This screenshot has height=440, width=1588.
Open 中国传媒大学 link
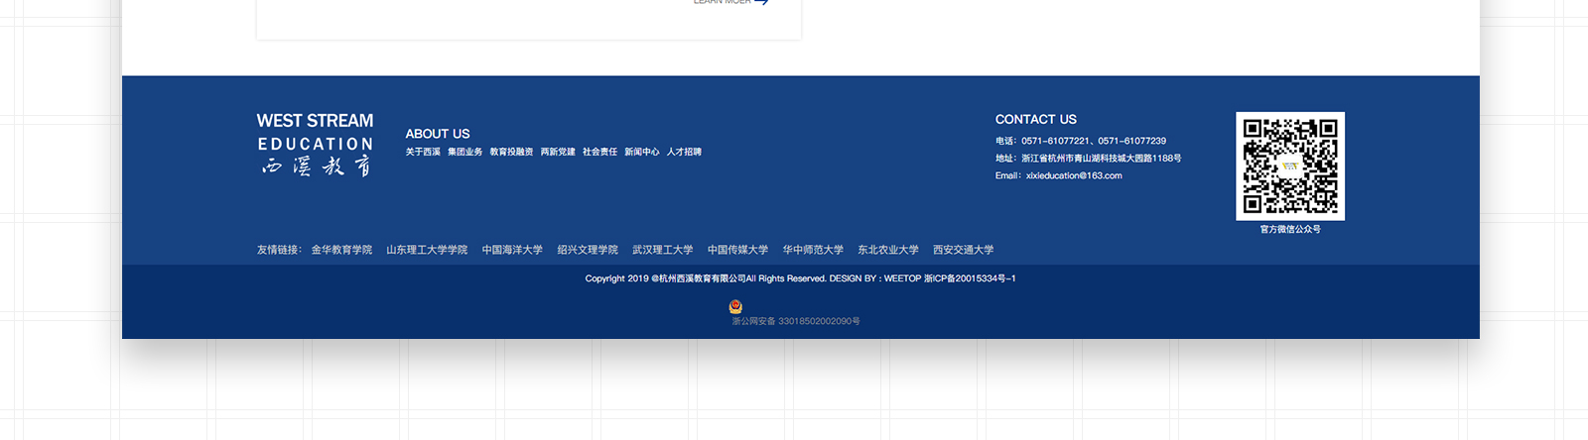pyautogui.click(x=737, y=250)
